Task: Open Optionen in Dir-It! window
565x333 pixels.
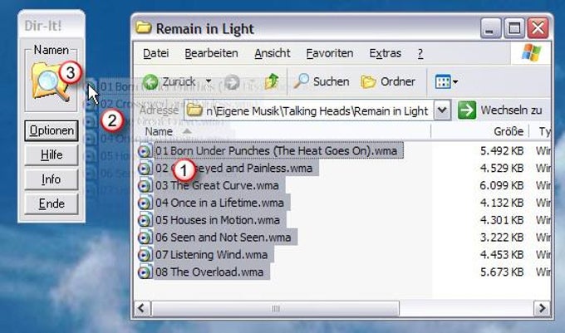Action: 52,130
